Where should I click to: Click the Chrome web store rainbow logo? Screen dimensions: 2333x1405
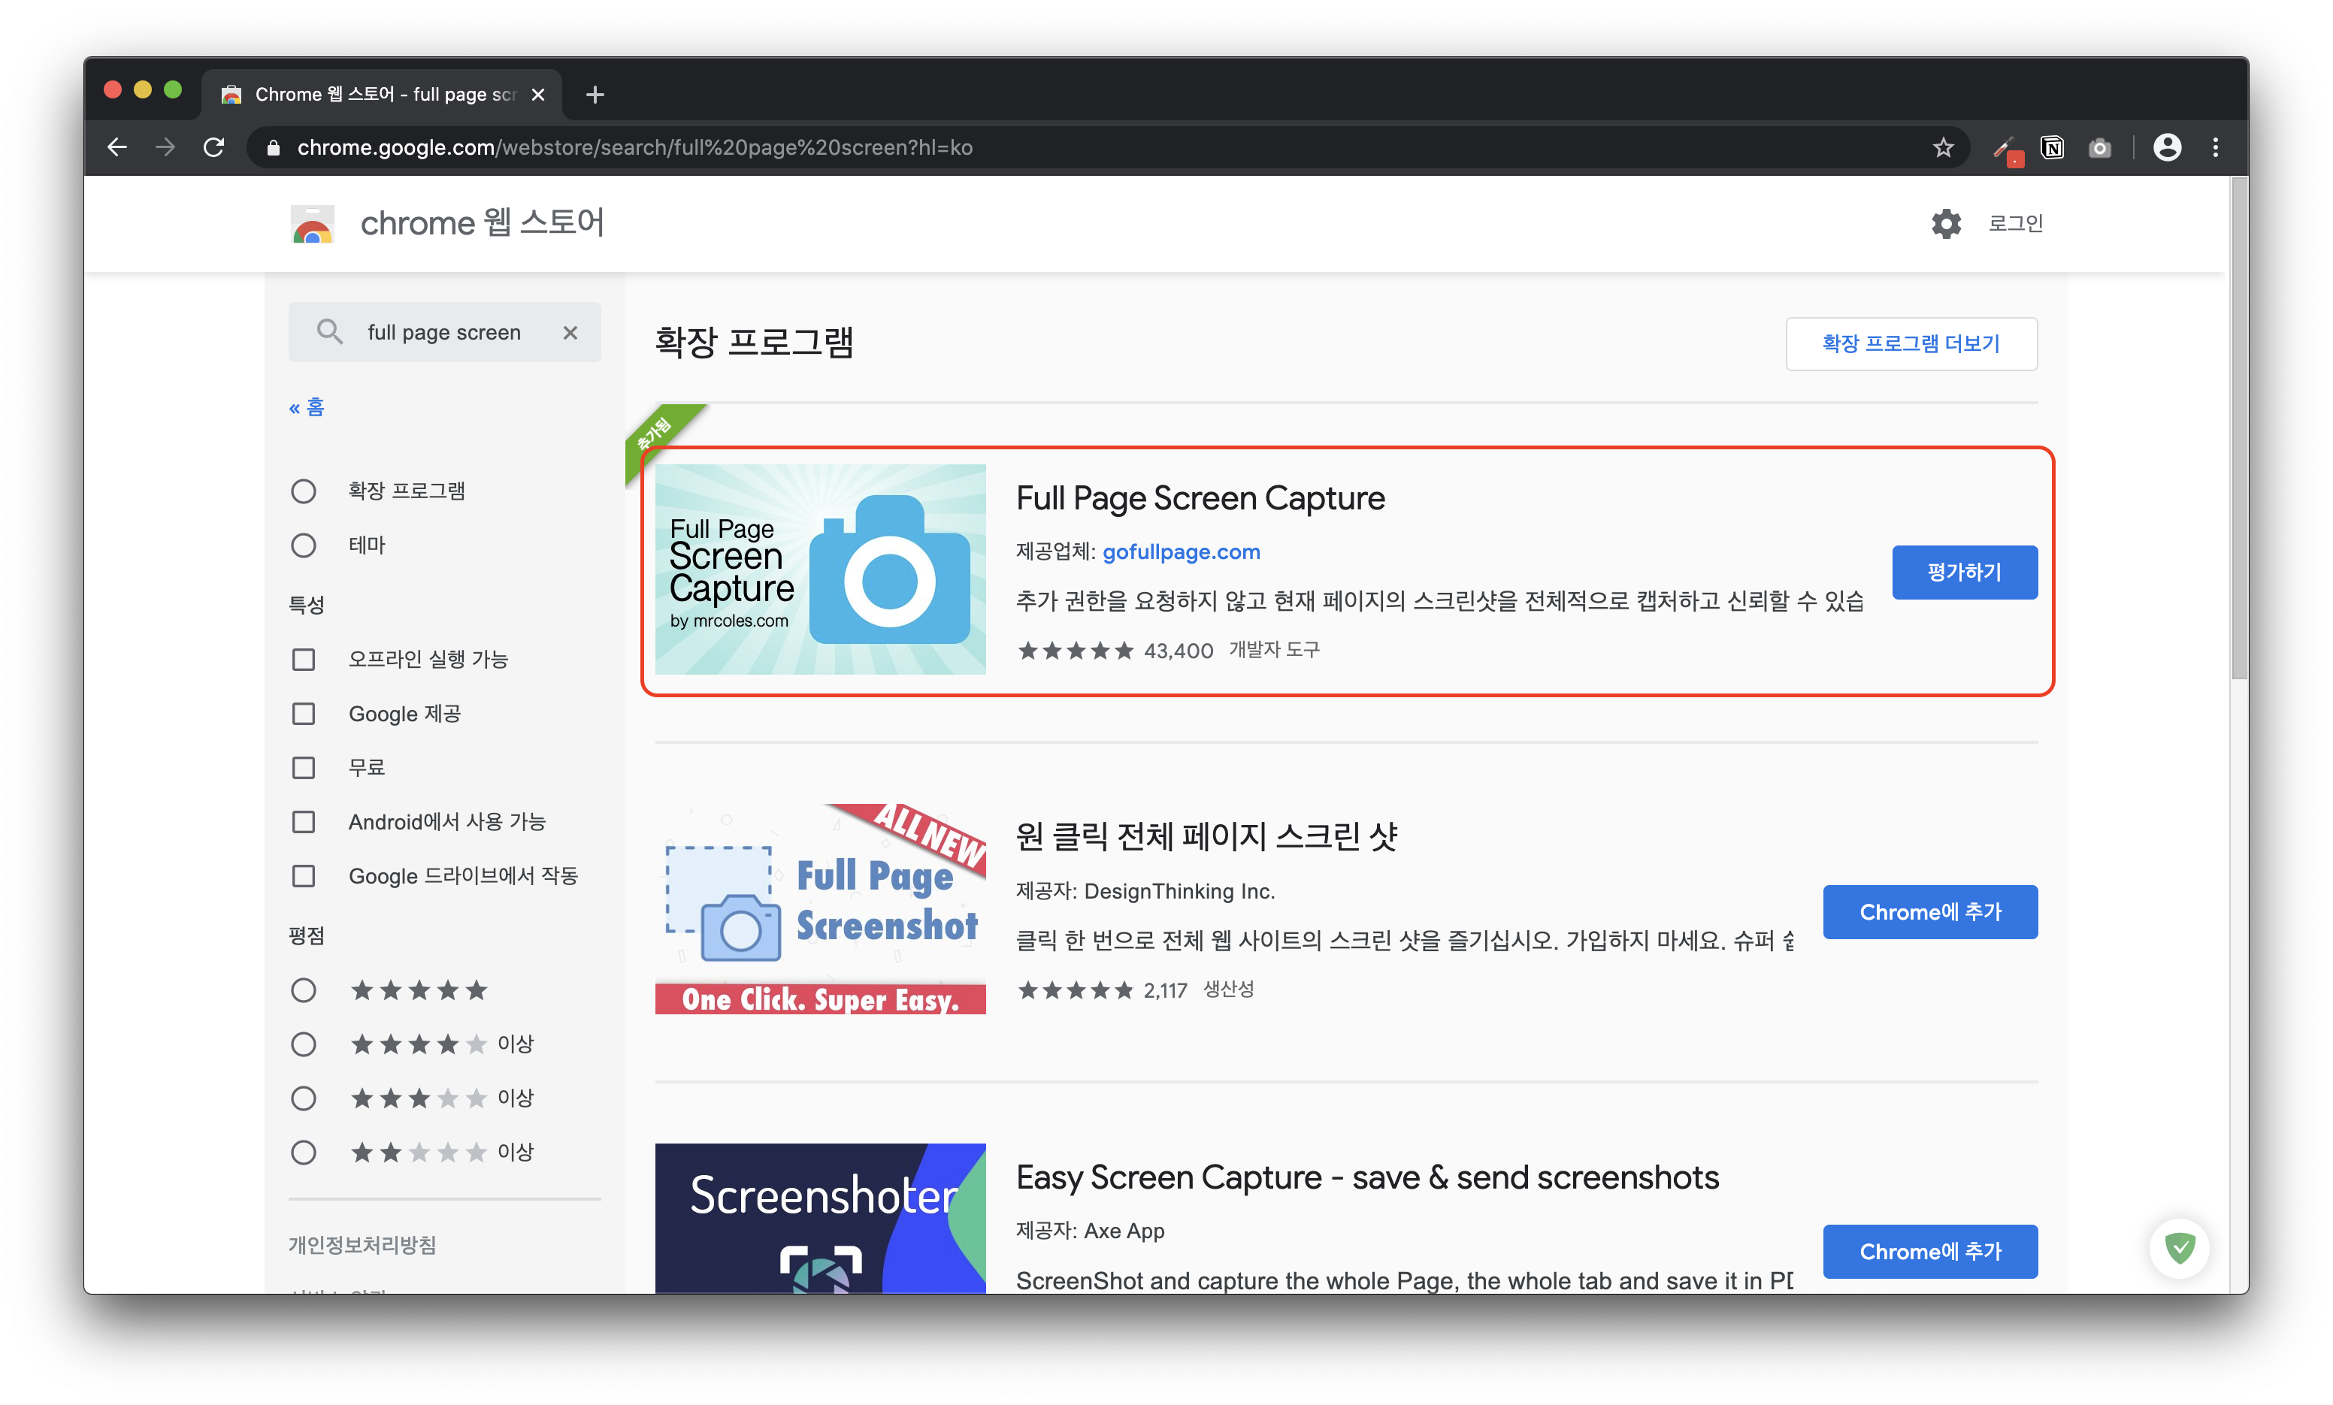coord(313,223)
